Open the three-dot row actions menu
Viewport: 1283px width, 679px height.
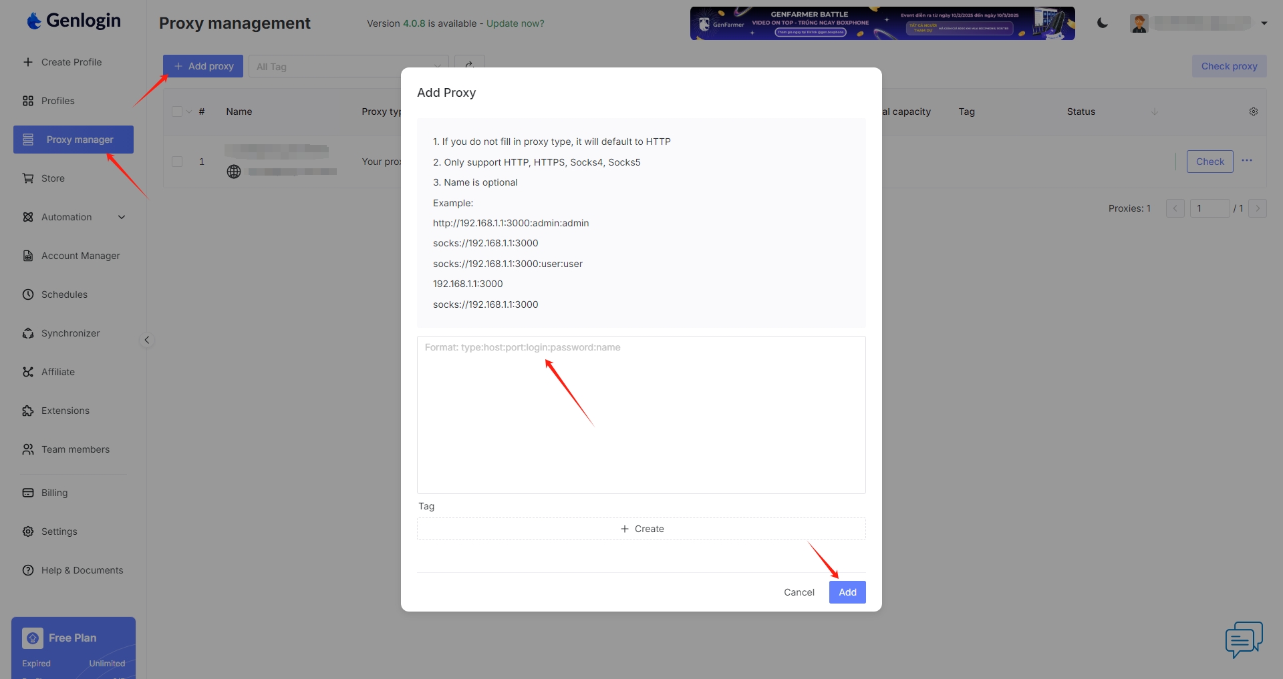point(1247,161)
